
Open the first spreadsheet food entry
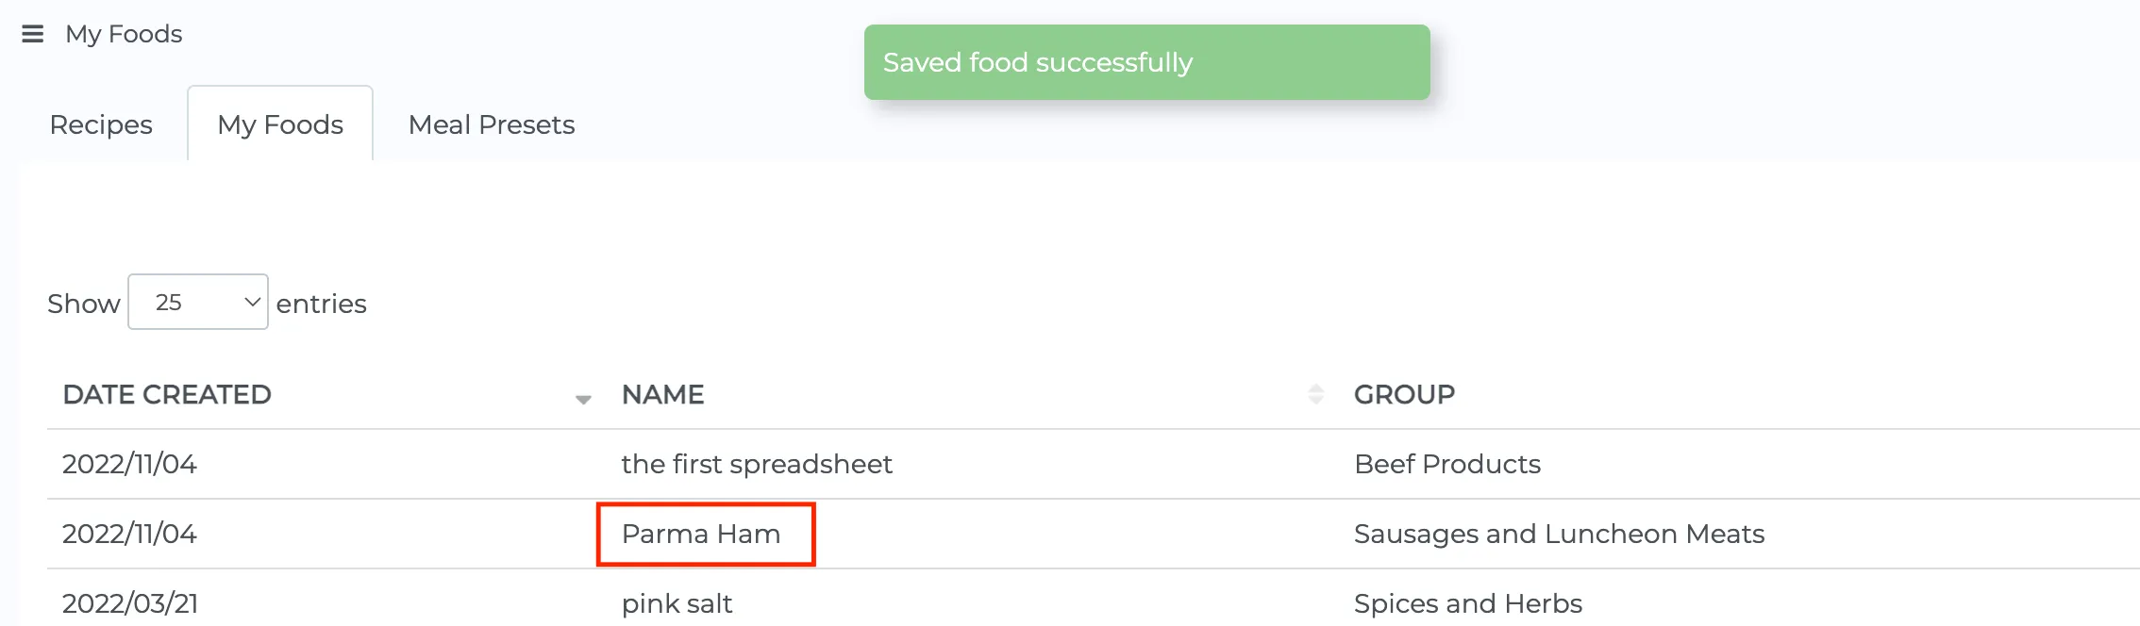coord(756,464)
